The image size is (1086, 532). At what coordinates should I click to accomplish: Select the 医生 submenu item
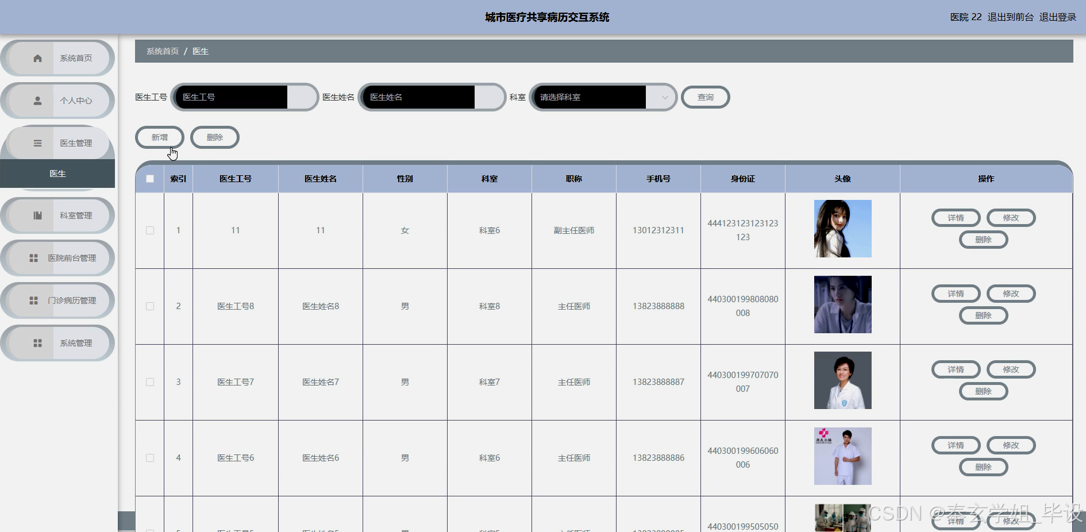point(57,174)
